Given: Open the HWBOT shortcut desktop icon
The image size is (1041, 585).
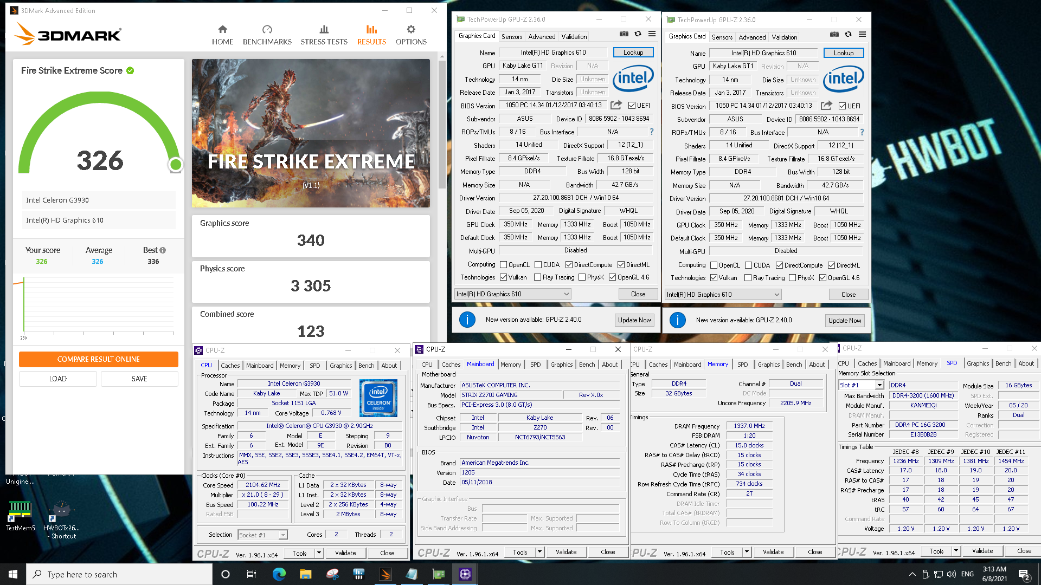Looking at the screenshot, I should pyautogui.click(x=61, y=520).
